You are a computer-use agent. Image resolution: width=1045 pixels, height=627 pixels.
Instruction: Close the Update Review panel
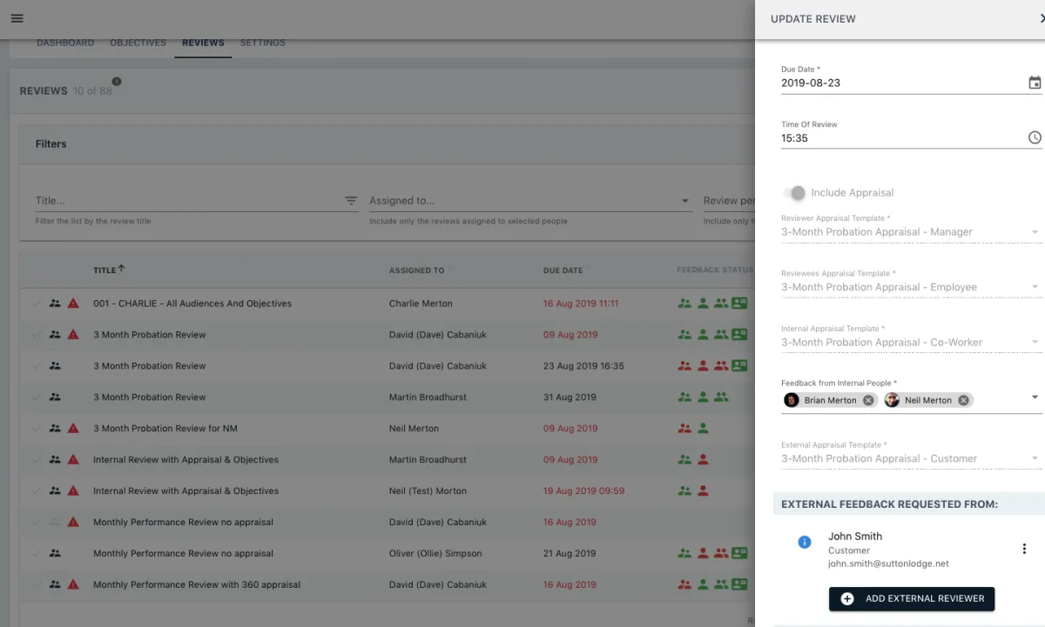tap(1041, 18)
